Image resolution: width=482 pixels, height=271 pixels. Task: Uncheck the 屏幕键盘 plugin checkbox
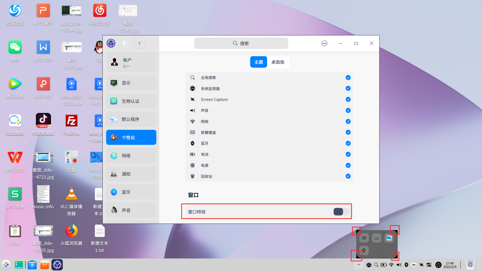(348, 132)
